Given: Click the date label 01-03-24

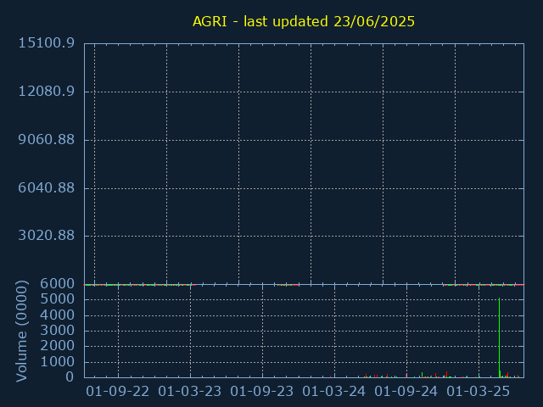Looking at the screenshot, I should point(333,392).
